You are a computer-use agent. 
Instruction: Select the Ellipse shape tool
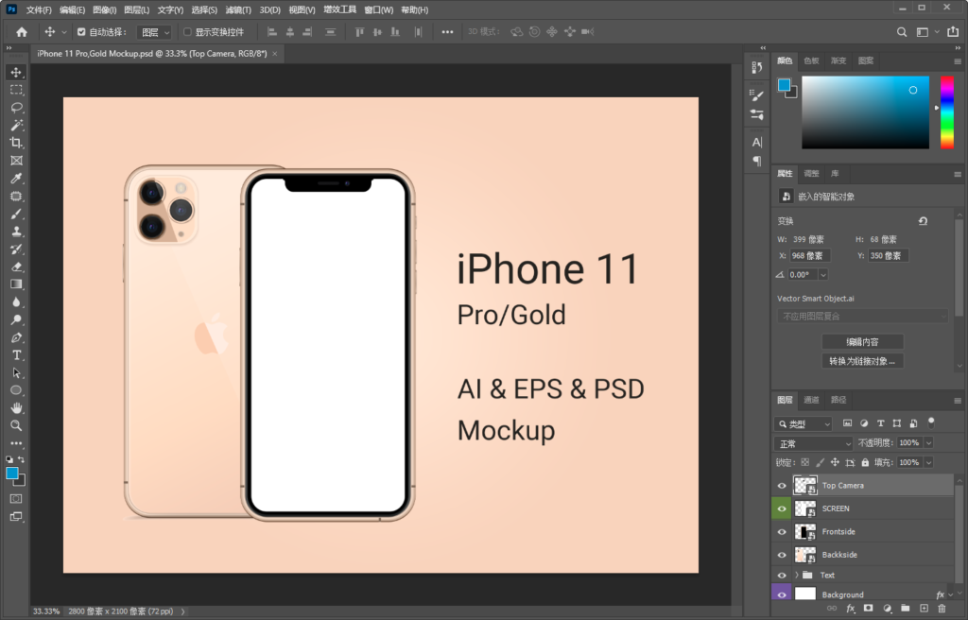coord(16,390)
